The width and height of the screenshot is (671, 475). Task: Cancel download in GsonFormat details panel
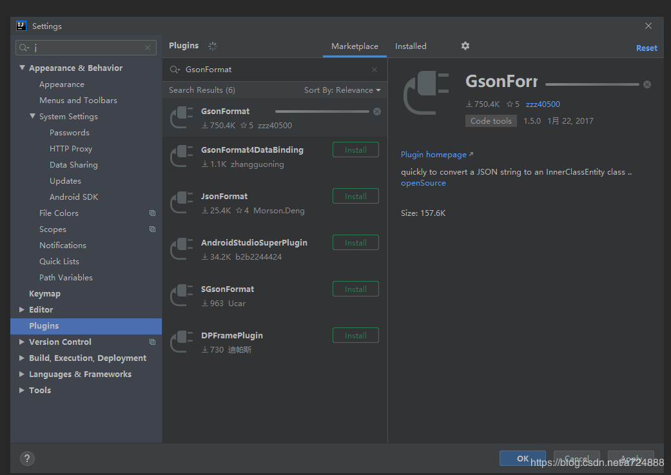coord(647,84)
